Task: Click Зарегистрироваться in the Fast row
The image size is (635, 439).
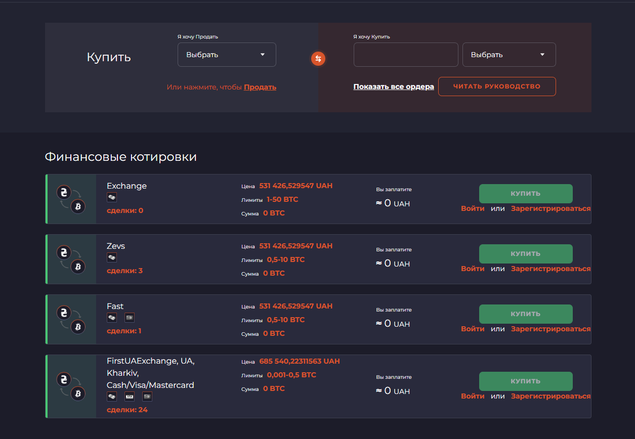Action: 551,328
